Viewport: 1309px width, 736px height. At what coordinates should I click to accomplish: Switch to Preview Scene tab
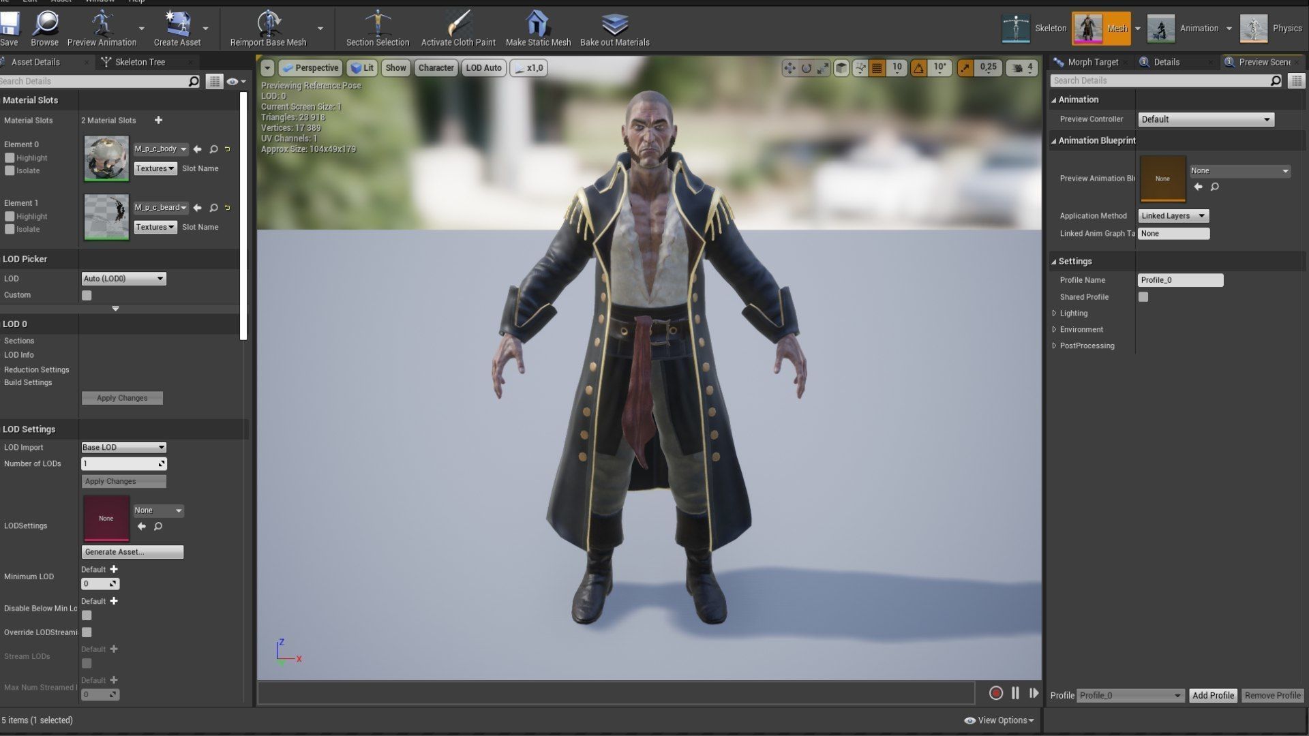pyautogui.click(x=1264, y=61)
